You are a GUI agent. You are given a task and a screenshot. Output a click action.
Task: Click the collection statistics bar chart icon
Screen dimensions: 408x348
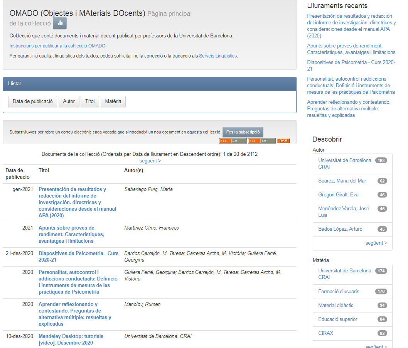pyautogui.click(x=60, y=23)
